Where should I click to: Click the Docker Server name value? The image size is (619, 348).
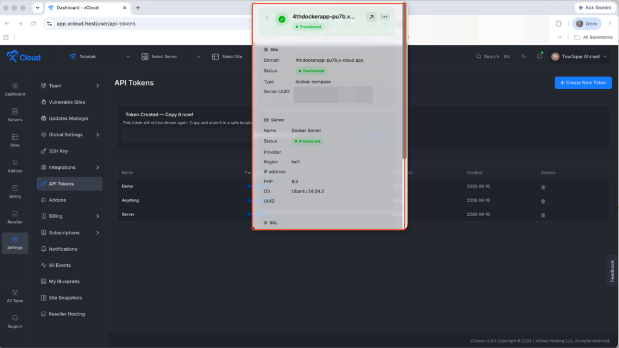tap(306, 131)
